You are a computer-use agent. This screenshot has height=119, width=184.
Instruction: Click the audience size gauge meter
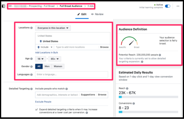[129, 41]
